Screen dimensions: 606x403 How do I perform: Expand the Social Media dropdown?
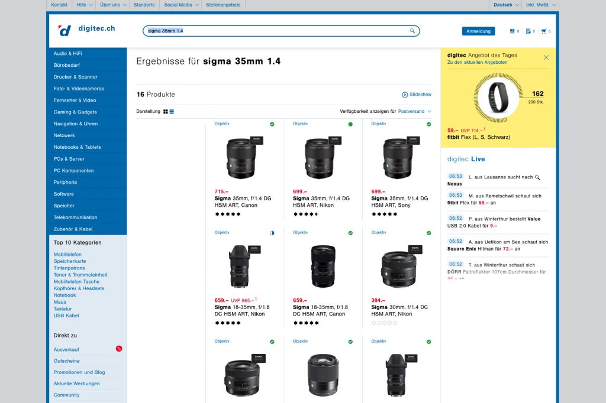[x=181, y=5]
